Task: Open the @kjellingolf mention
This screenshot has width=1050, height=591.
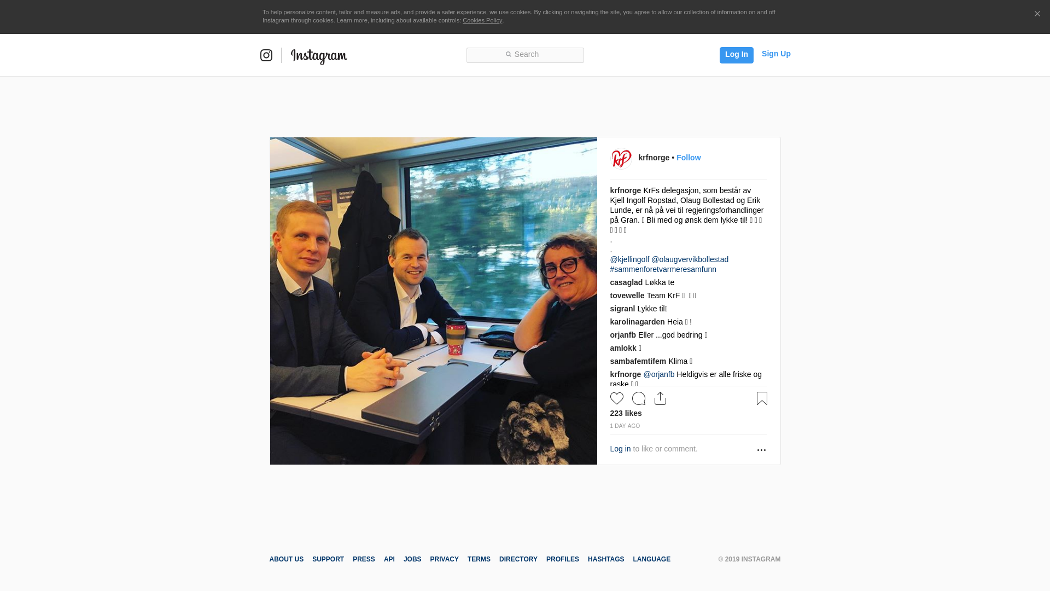Action: pyautogui.click(x=629, y=259)
